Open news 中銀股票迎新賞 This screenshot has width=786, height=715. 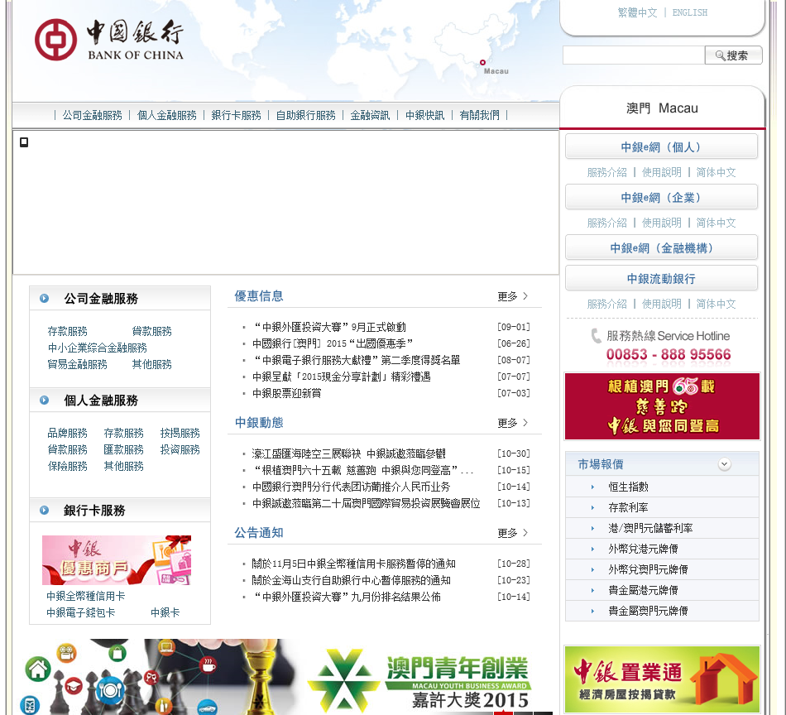[x=287, y=394]
